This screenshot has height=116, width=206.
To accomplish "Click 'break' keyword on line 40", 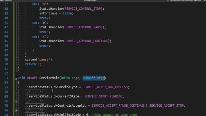I will 44,18.
